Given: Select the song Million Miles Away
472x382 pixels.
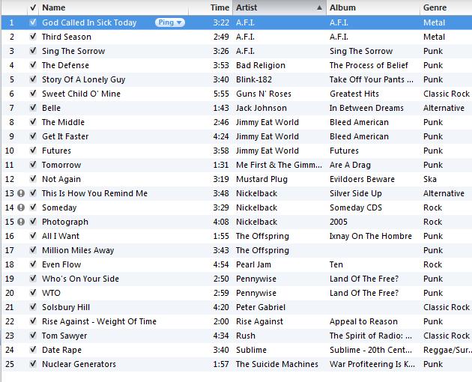Looking at the screenshot, I should [78, 250].
